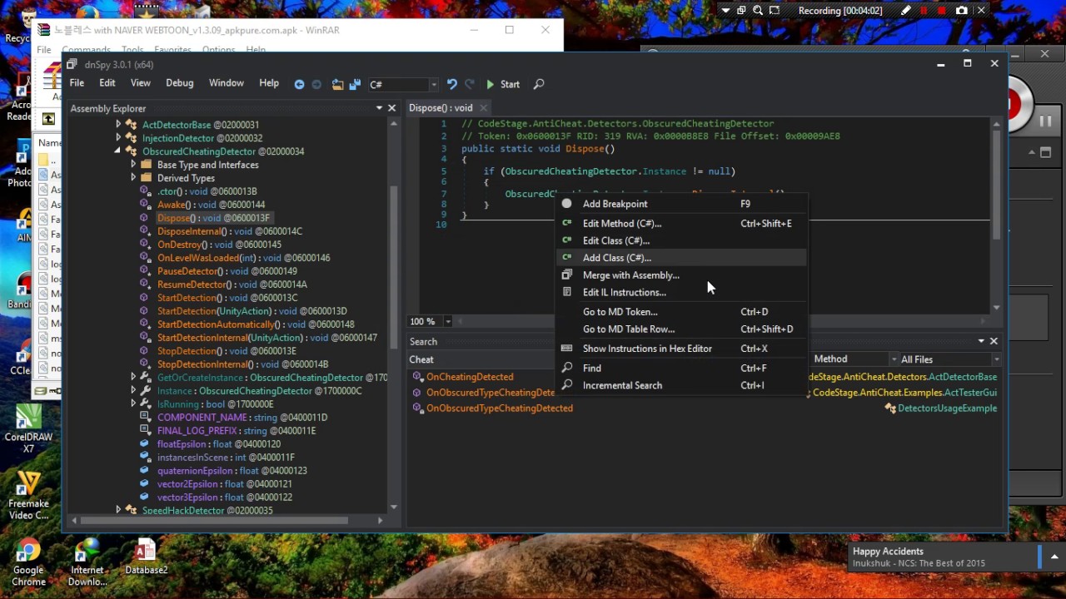
Task: Click the Navigate Forward arrow in dnSpy toolbar
Action: 316,84
